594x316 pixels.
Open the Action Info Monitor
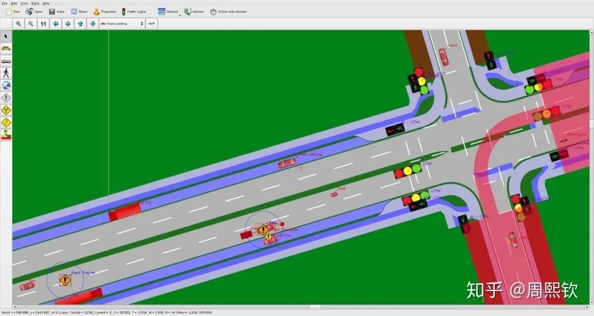click(228, 12)
